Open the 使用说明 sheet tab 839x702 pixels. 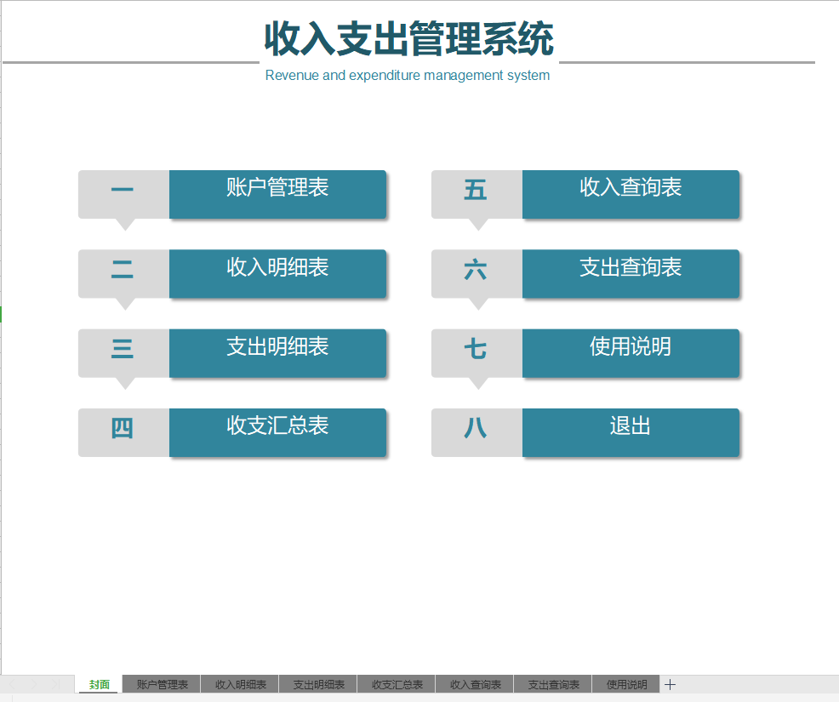tap(625, 683)
